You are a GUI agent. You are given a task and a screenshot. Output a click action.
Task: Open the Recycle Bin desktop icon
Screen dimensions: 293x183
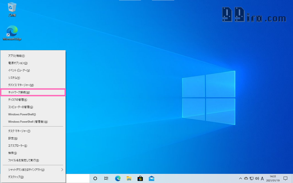coord(12,9)
